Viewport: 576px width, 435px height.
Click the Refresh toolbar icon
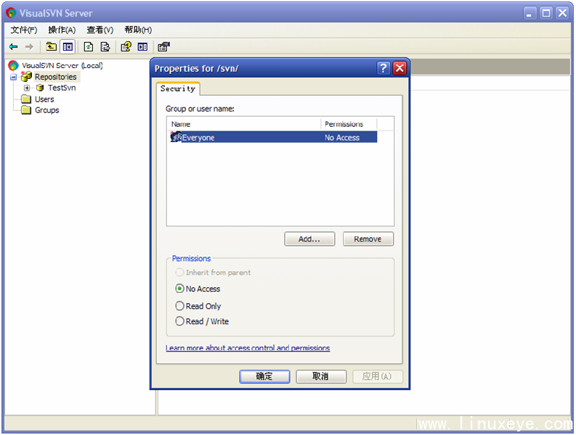(89, 46)
